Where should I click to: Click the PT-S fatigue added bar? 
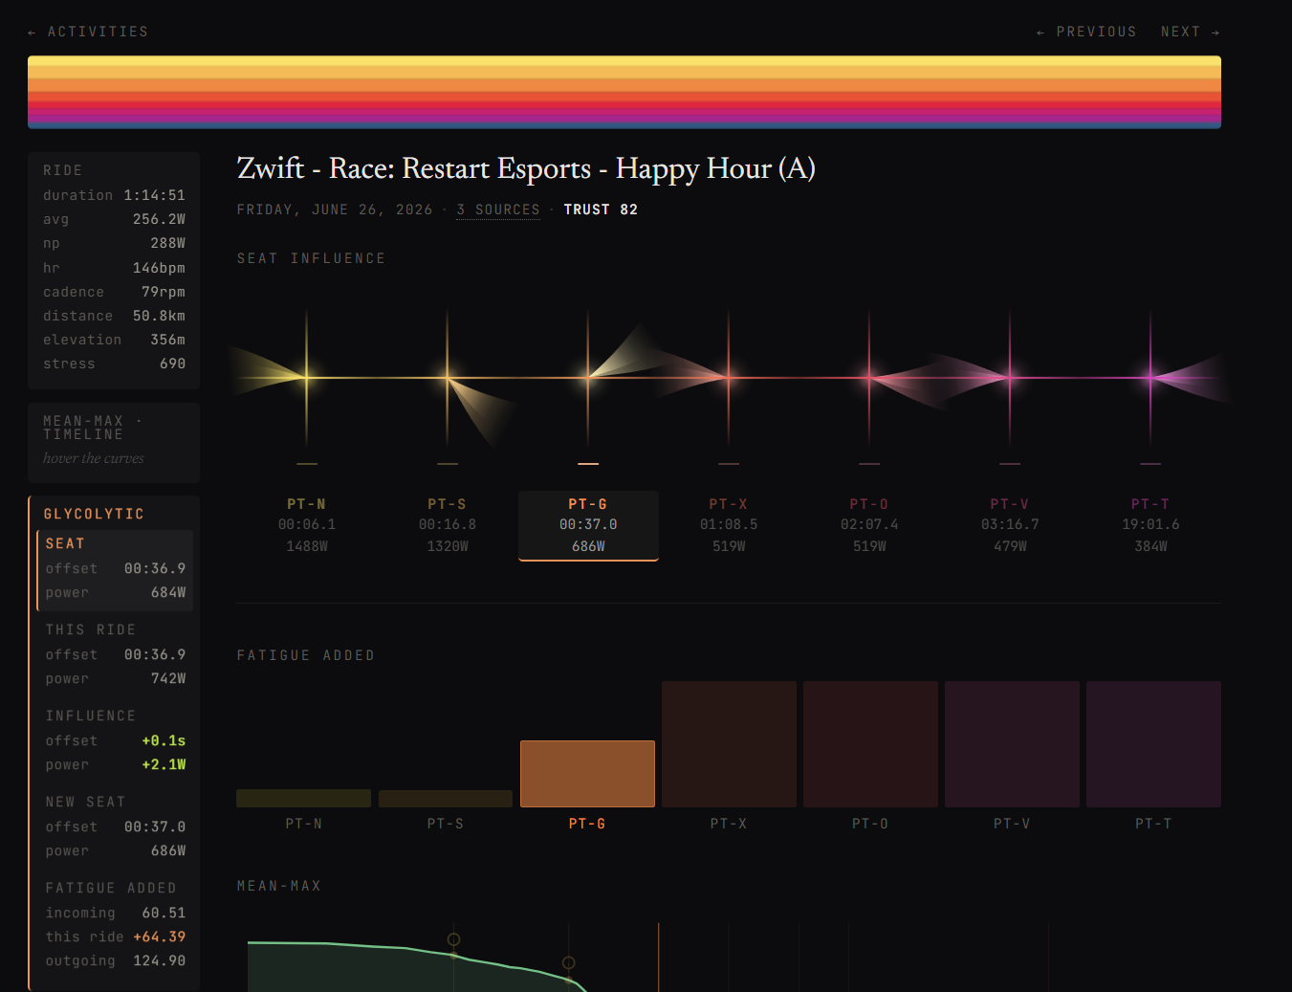pyautogui.click(x=446, y=799)
